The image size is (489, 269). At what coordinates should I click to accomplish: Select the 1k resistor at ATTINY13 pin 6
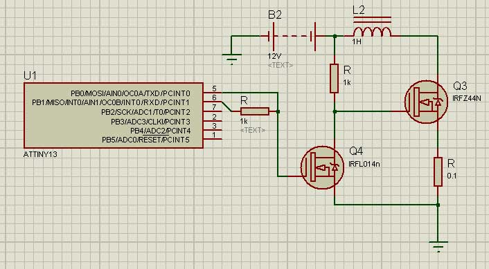point(255,111)
